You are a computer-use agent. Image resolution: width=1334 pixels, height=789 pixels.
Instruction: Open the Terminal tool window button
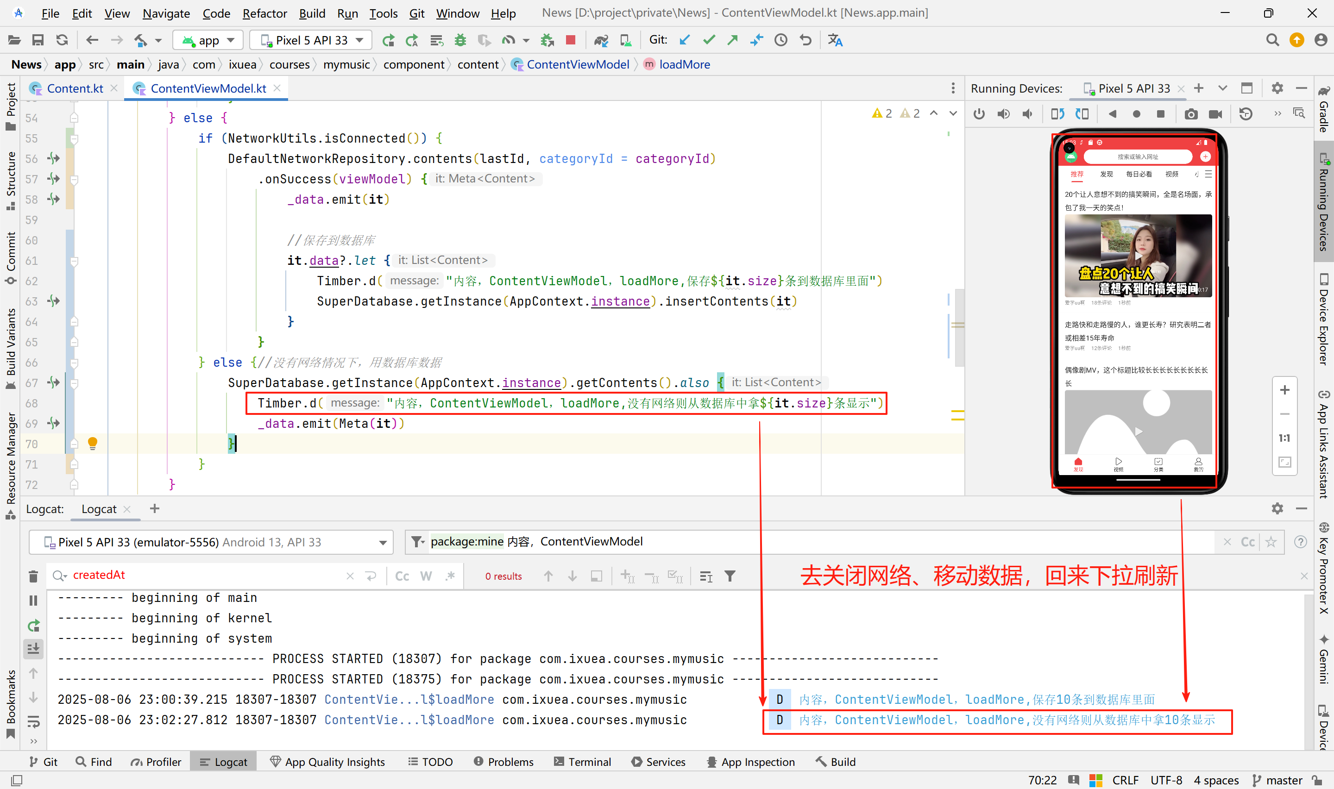583,762
